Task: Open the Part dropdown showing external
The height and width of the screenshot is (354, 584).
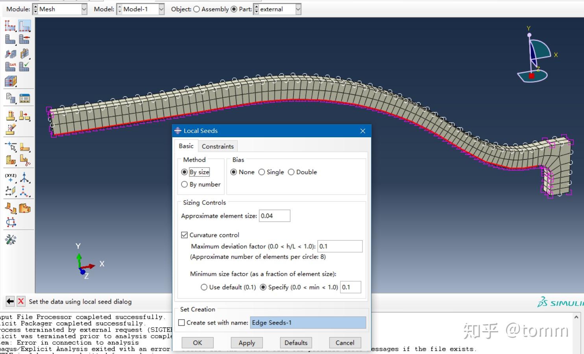Action: pyautogui.click(x=298, y=9)
